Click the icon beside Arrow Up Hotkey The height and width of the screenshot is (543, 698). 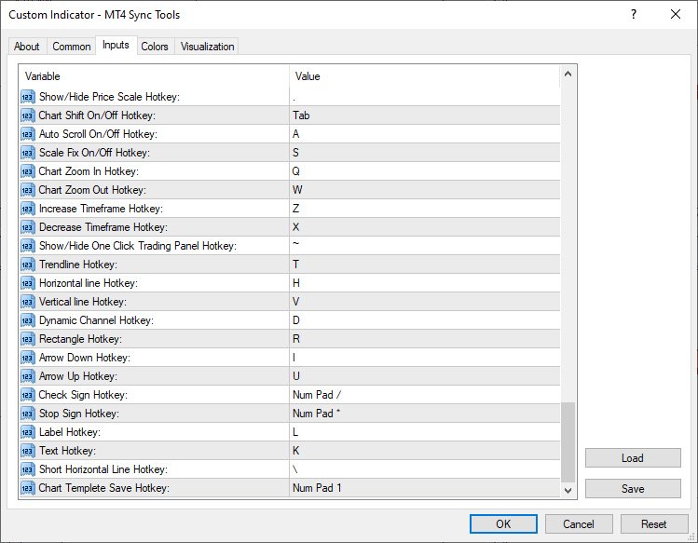[x=28, y=376]
